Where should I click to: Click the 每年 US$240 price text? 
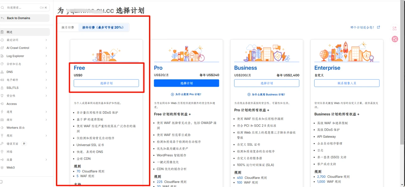tap(209, 75)
